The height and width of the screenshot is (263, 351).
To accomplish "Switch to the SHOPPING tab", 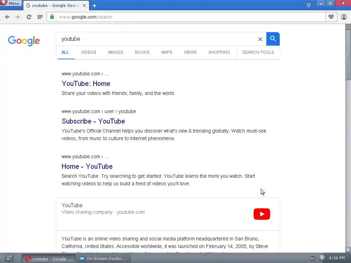I will tap(219, 52).
